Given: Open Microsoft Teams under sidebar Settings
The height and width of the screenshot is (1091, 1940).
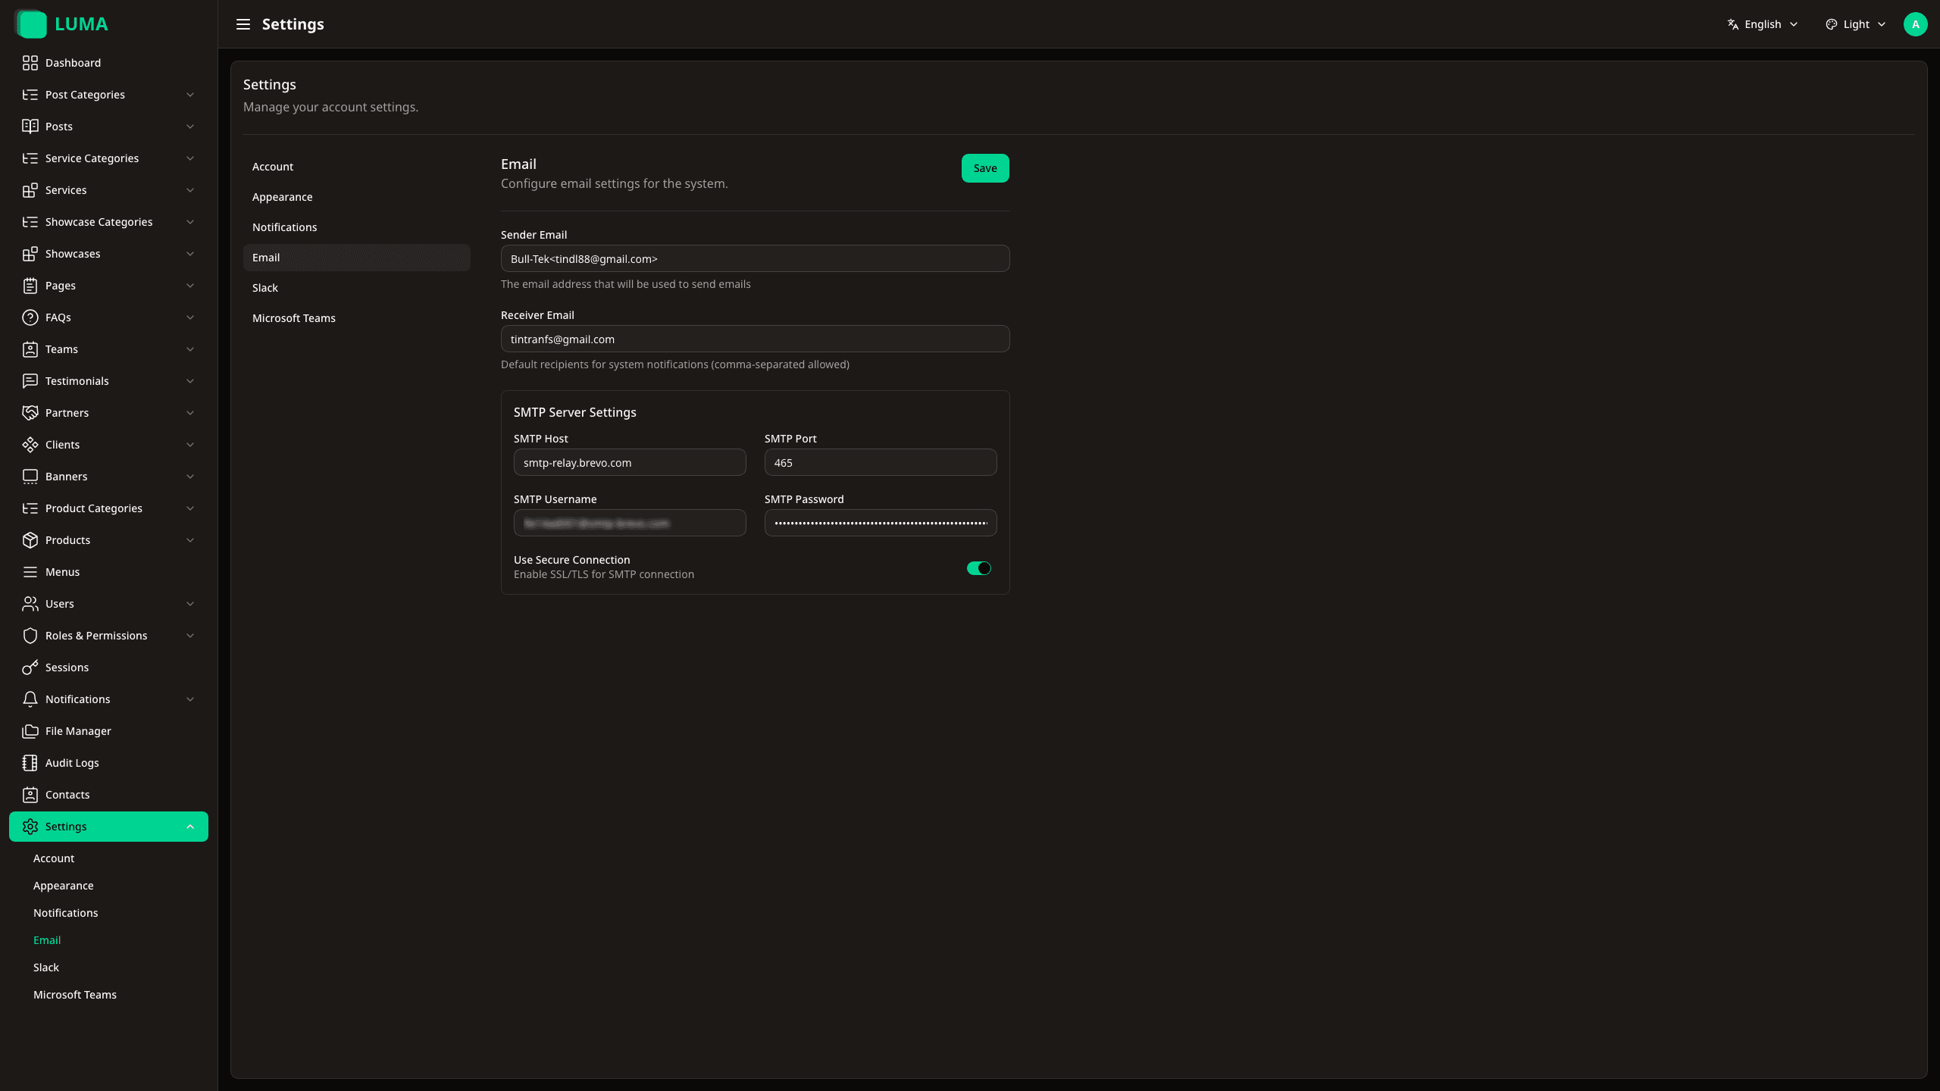Looking at the screenshot, I should click(x=75, y=995).
